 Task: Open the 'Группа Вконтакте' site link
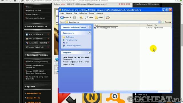(33, 14)
